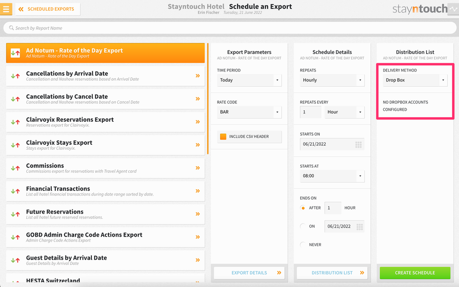Click export arrows icon for Guest Details by Arrival Date
This screenshot has height=287, width=459.
pyautogui.click(x=15, y=261)
